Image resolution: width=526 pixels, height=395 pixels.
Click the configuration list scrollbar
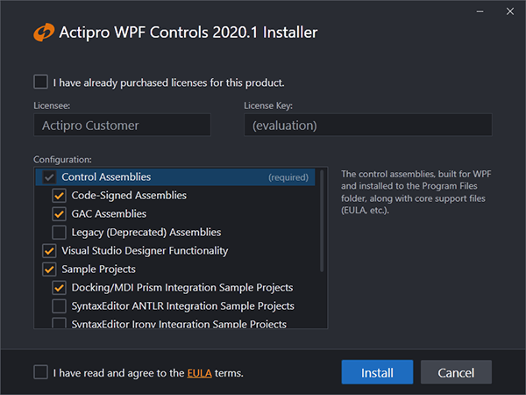point(322,220)
